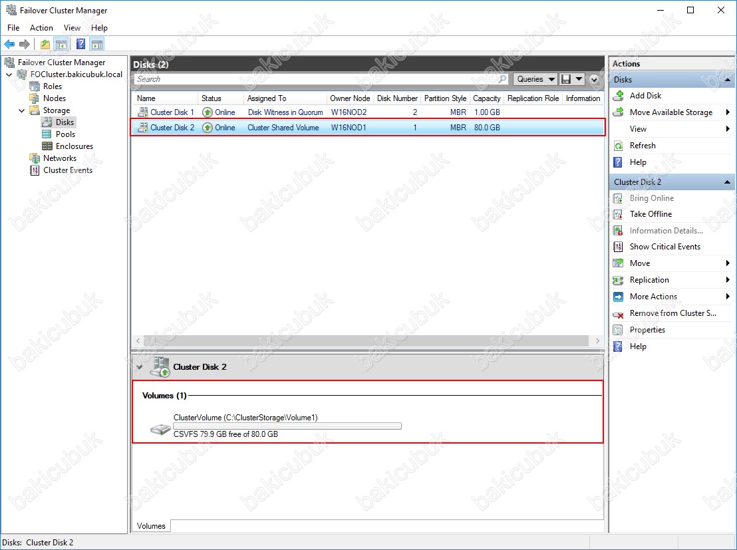Open the Help menu in menu bar
The height and width of the screenshot is (550, 737).
99,28
